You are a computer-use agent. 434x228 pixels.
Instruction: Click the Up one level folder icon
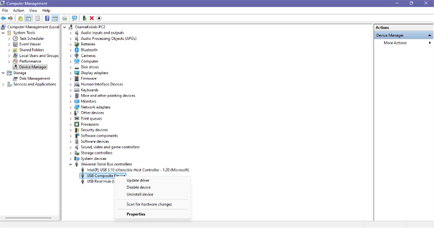[20, 18]
